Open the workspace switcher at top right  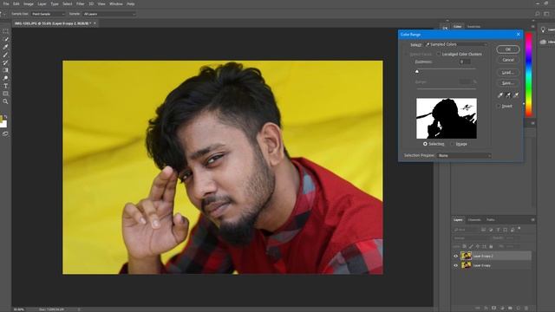pyautogui.click(x=547, y=14)
